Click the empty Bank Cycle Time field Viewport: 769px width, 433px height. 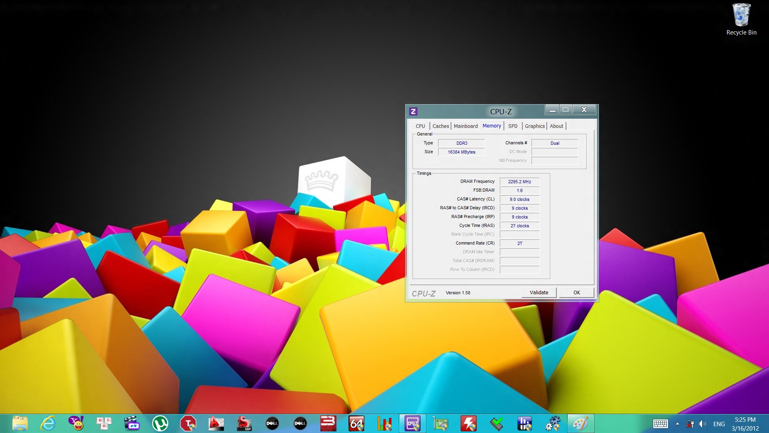[x=519, y=235]
